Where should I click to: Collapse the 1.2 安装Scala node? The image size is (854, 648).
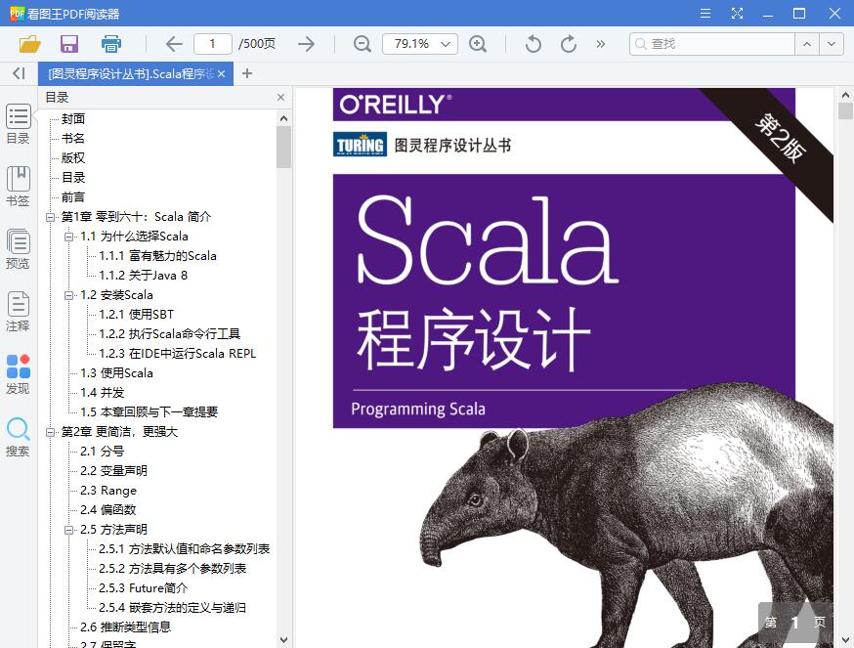point(68,295)
